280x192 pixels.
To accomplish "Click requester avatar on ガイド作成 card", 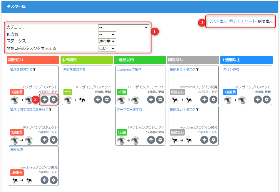I will (x=228, y=100).
